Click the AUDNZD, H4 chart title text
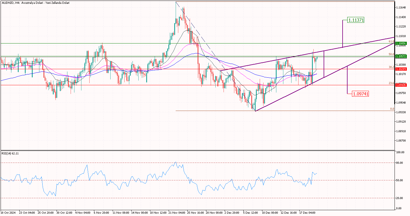Image resolution: width=410 pixels, height=216 pixels. [x=35, y=3]
